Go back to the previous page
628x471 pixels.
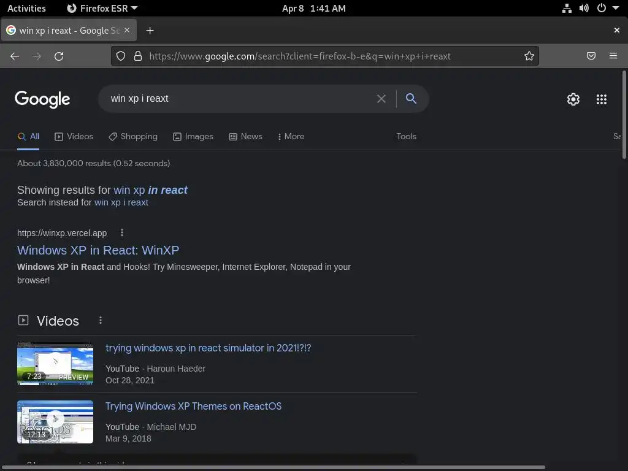click(x=15, y=56)
